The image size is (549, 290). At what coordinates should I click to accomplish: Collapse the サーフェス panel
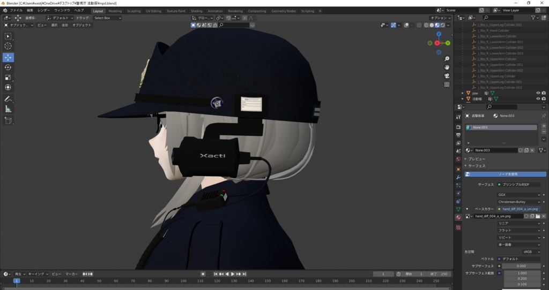click(x=476, y=166)
